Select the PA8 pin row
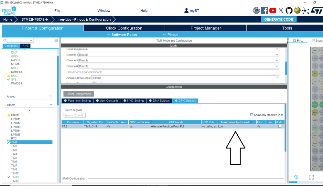Screen dimensions: 323x186 [173, 126]
